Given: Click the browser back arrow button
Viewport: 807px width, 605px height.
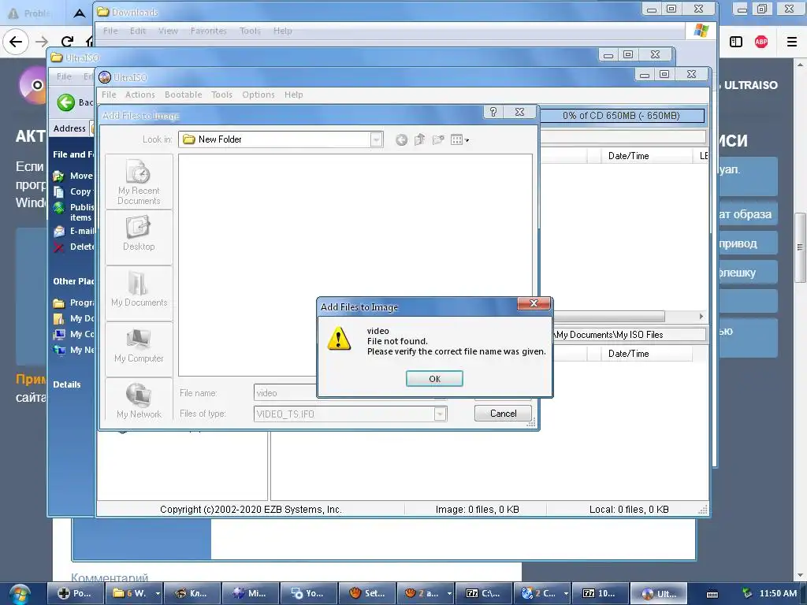Looking at the screenshot, I should pos(16,42).
